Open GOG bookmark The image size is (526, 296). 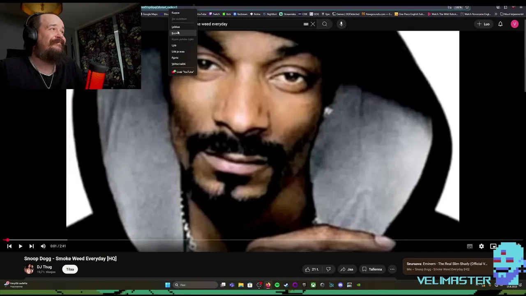coord(315,14)
